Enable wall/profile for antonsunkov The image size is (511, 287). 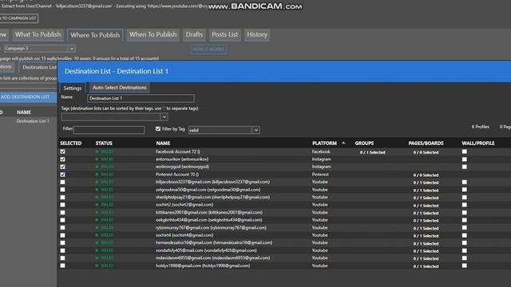[x=465, y=159]
